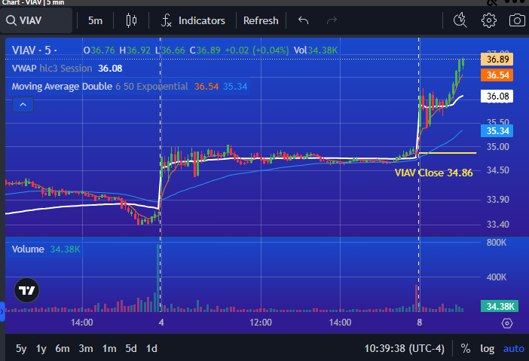The image size is (529, 361).
Task: Undo the last chart action
Action: coord(303,20)
